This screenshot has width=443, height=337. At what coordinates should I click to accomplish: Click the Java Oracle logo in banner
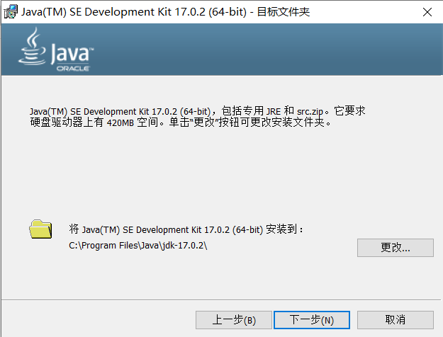coord(56,50)
